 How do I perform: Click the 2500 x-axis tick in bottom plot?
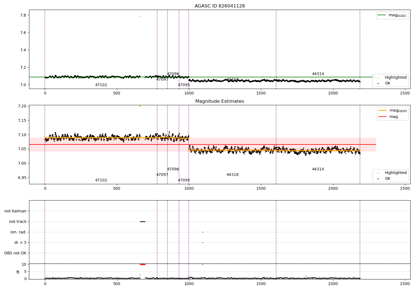click(x=405, y=284)
